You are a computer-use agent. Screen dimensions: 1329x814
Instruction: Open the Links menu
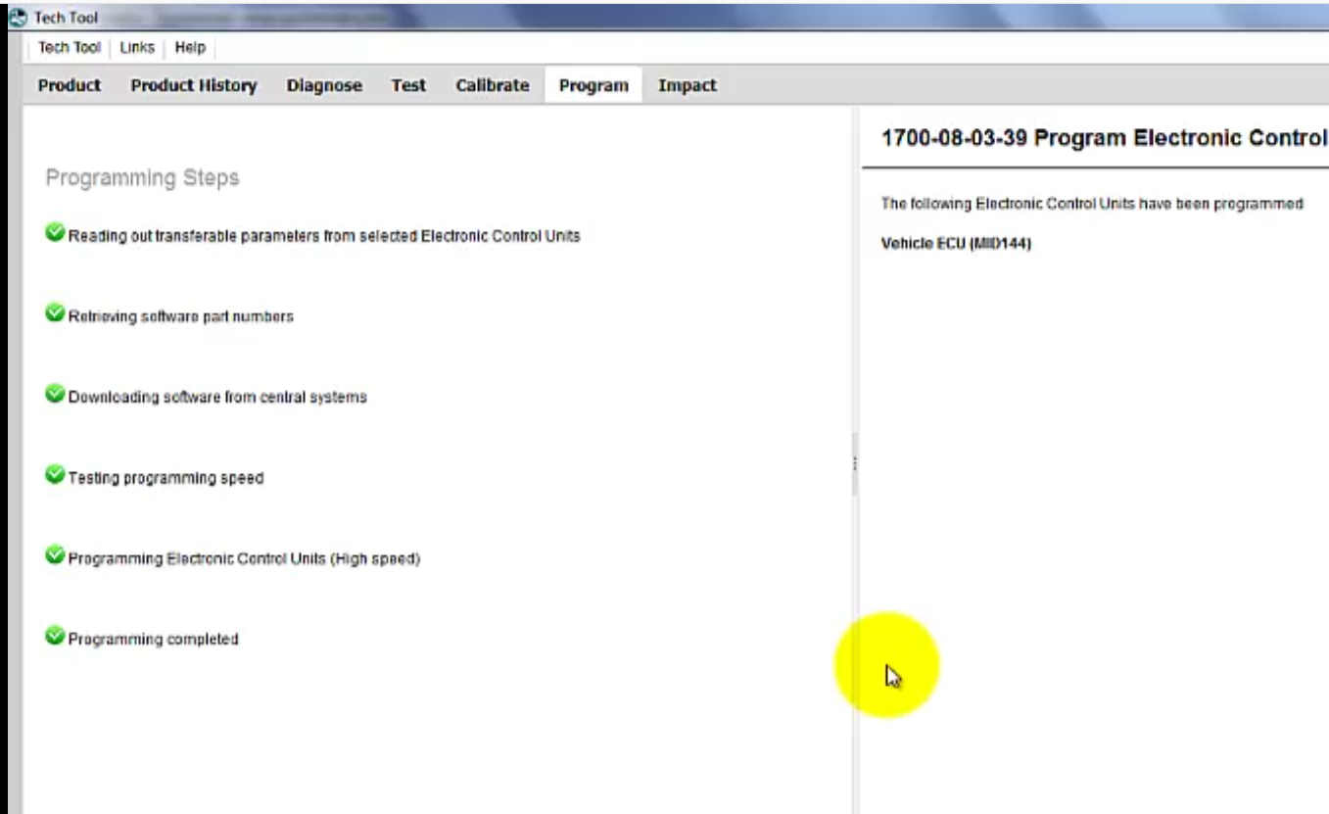[137, 47]
